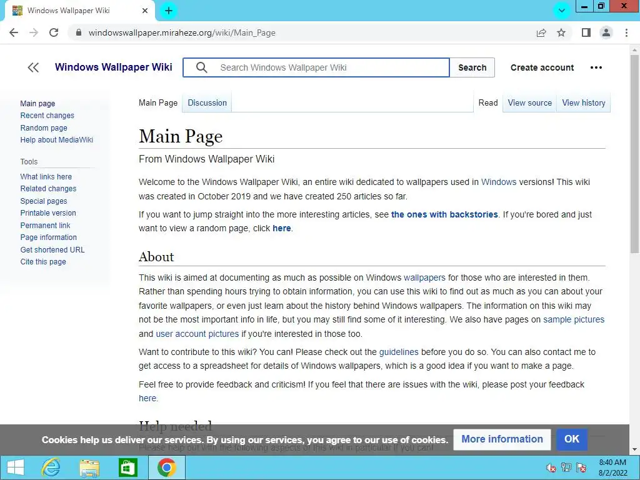Click the browser address bar URL
This screenshot has height=480, width=640.
pyautogui.click(x=182, y=32)
